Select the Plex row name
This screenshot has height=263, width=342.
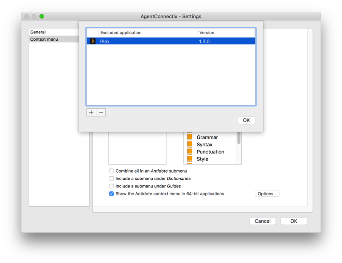[x=105, y=42]
